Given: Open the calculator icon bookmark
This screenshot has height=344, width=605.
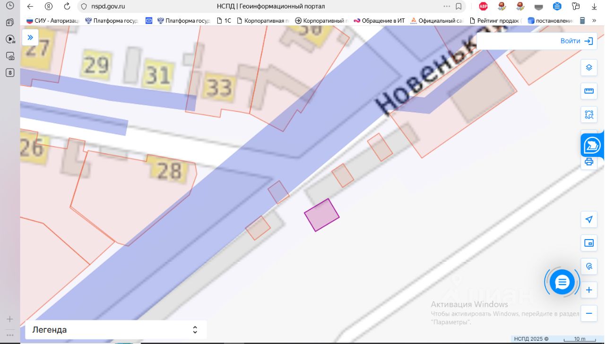Looking at the screenshot, I should pos(582,21).
